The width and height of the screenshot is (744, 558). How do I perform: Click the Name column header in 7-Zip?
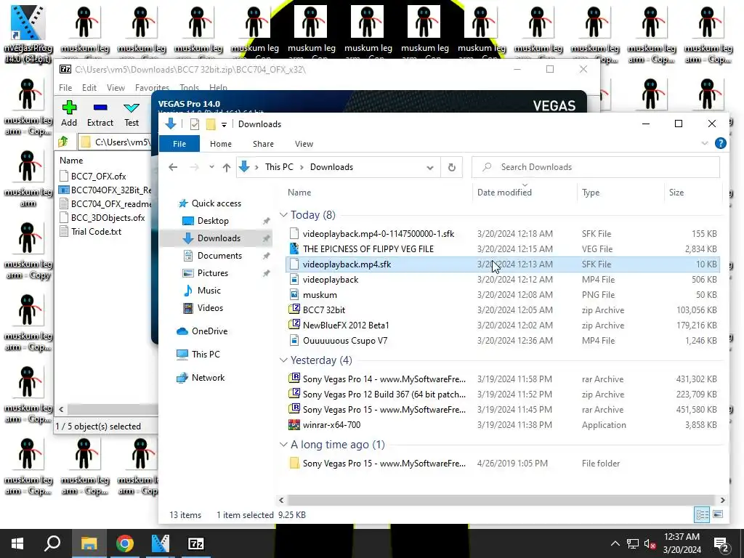point(71,161)
